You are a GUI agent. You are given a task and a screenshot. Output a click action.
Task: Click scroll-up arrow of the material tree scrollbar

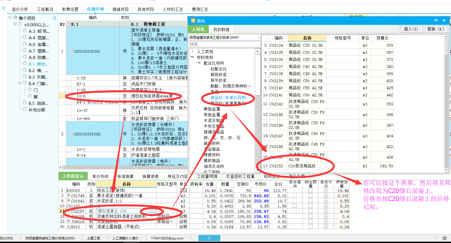click(257, 51)
